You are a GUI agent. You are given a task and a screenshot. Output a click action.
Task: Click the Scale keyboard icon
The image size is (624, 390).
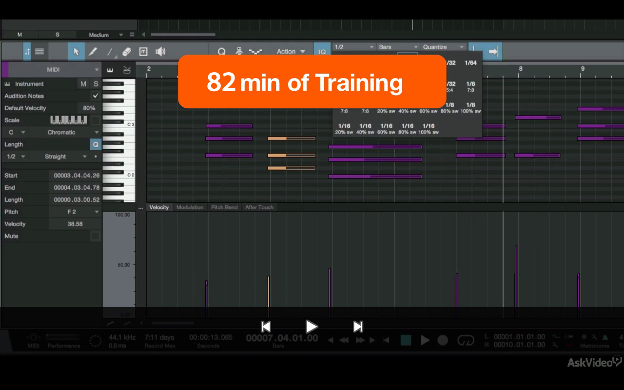click(x=69, y=120)
